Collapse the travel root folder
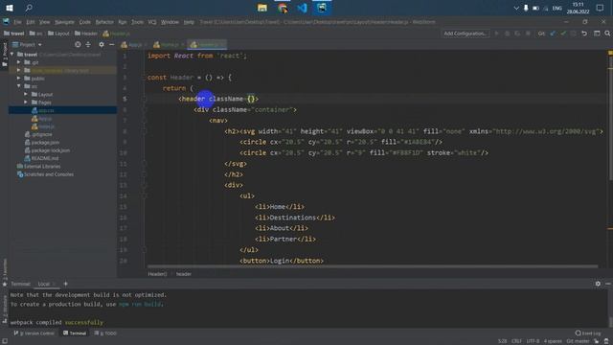The width and height of the screenshot is (613, 345). (x=12, y=55)
